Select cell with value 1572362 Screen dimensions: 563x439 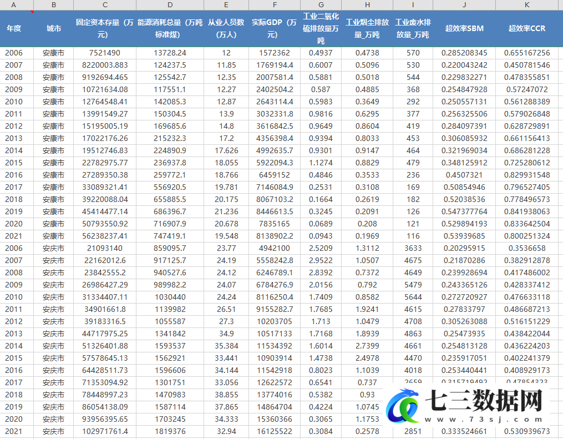[x=275, y=53]
